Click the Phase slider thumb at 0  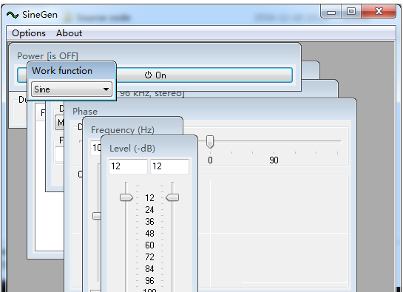pos(210,142)
